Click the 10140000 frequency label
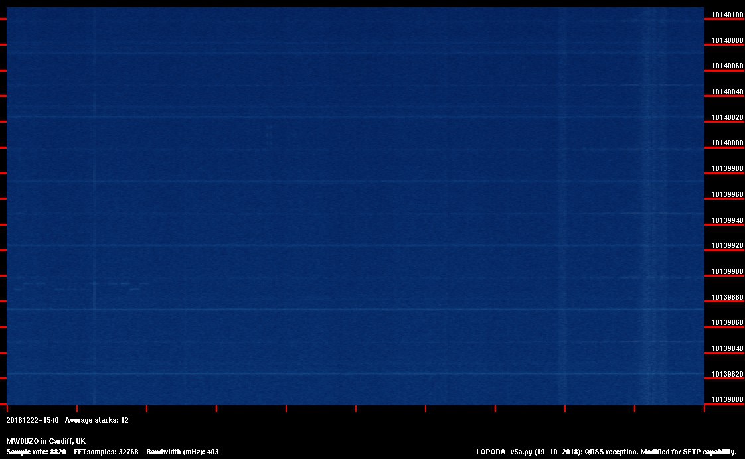The image size is (745, 459). pyautogui.click(x=727, y=143)
